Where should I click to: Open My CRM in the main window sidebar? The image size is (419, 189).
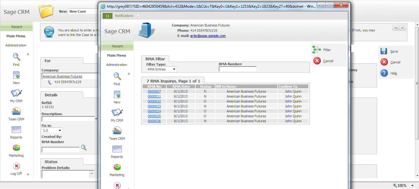pos(16,93)
